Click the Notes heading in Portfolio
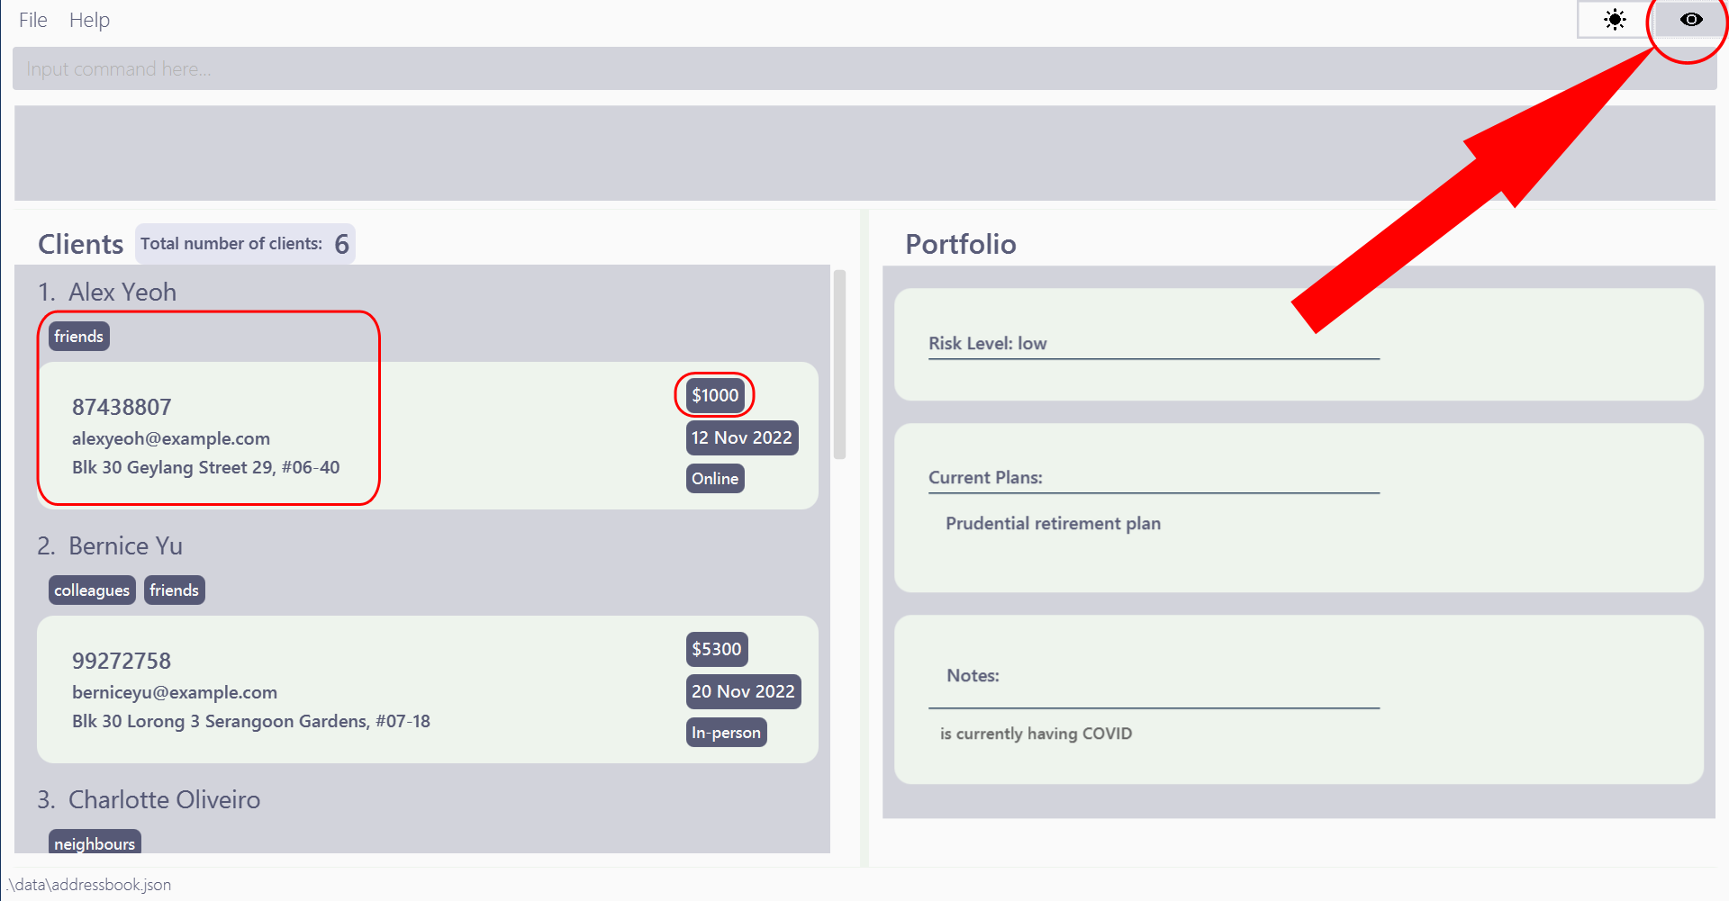 click(973, 675)
